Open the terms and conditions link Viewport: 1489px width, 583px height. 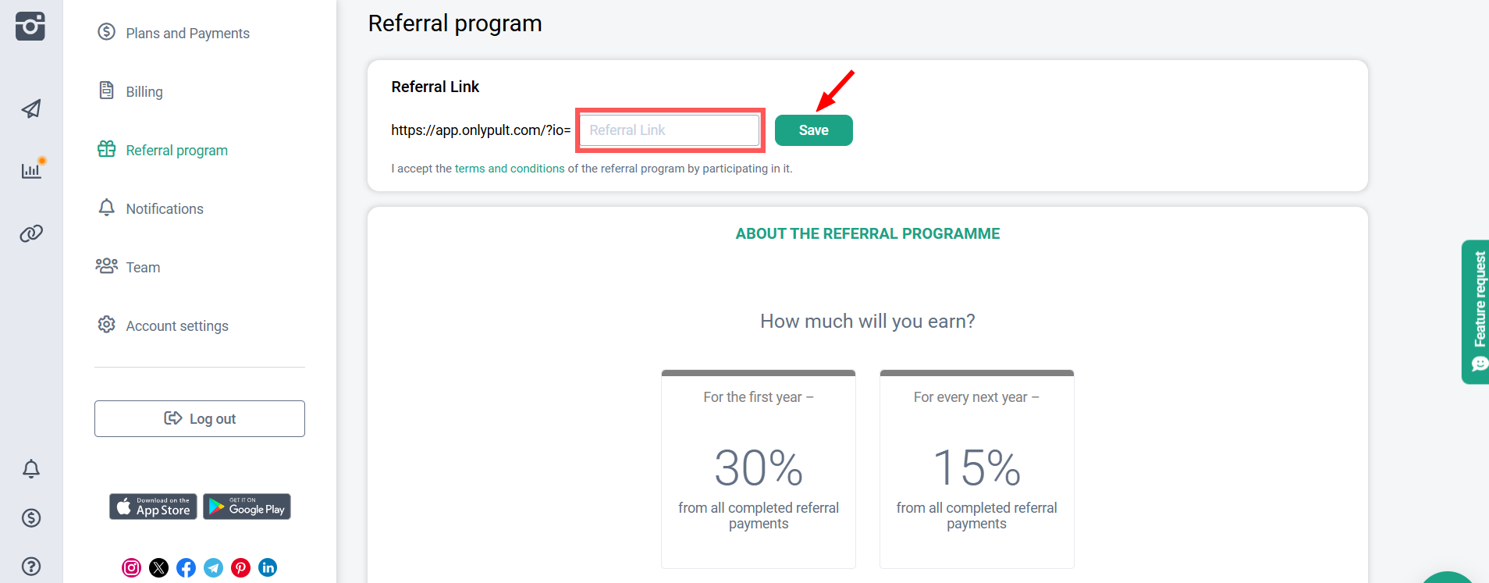coord(510,169)
